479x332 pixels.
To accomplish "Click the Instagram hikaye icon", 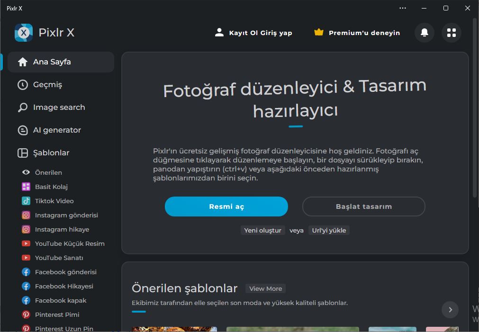I will (26, 229).
